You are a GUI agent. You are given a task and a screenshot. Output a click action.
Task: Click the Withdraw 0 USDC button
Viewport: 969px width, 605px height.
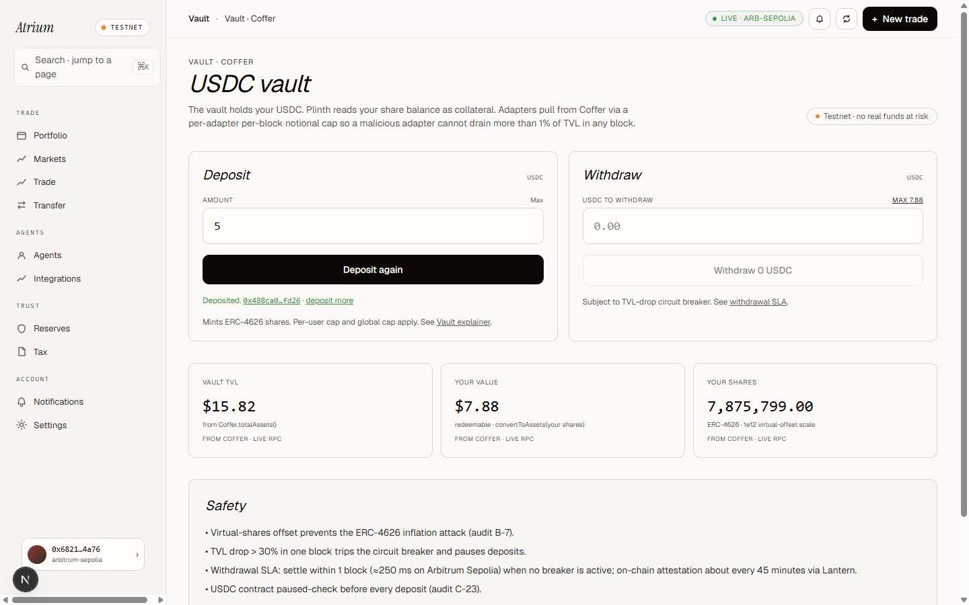752,270
